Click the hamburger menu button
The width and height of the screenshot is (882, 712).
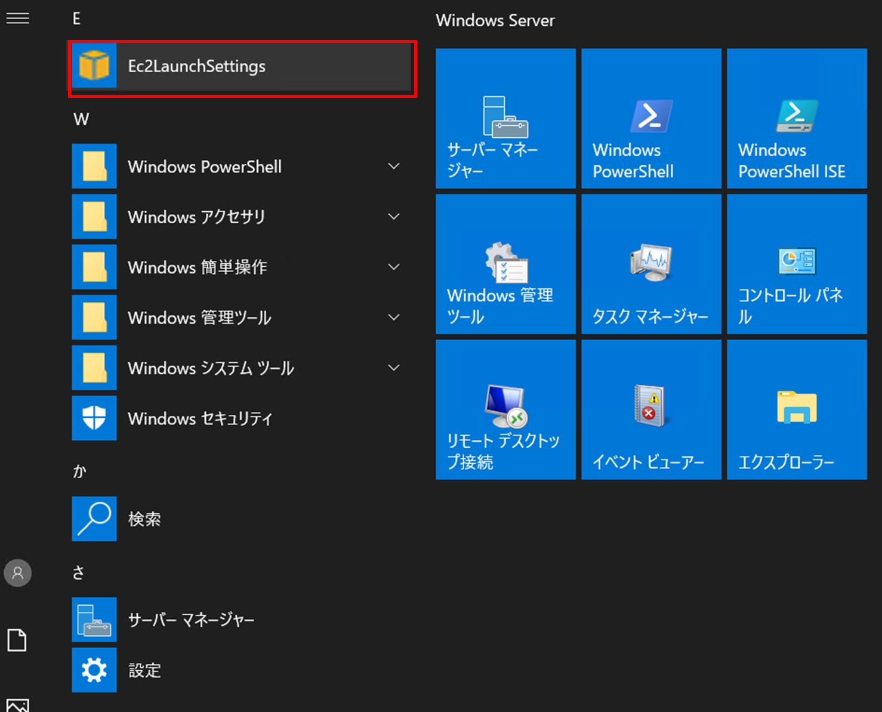click(x=18, y=19)
